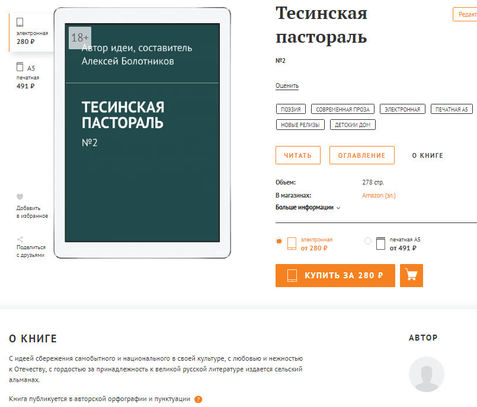Image resolution: width=477 pixels, height=407 pixels.
Task: Click the Редактировать button at top right
Action: pos(465,14)
